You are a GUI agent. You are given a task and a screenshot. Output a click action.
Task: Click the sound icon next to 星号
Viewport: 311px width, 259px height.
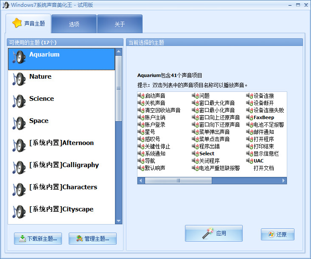(141, 132)
